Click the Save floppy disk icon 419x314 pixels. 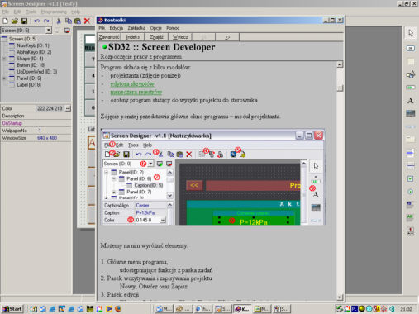click(x=24, y=21)
